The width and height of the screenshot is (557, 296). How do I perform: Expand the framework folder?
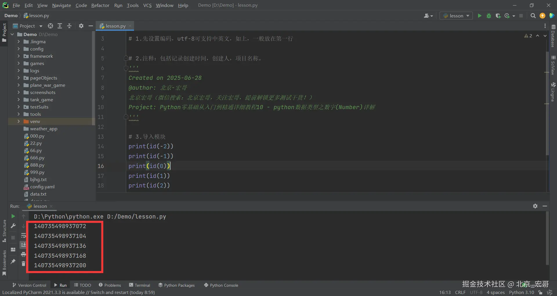click(x=19, y=56)
